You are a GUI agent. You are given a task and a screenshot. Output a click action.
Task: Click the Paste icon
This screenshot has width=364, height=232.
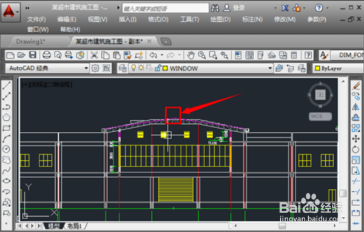pos(116,55)
